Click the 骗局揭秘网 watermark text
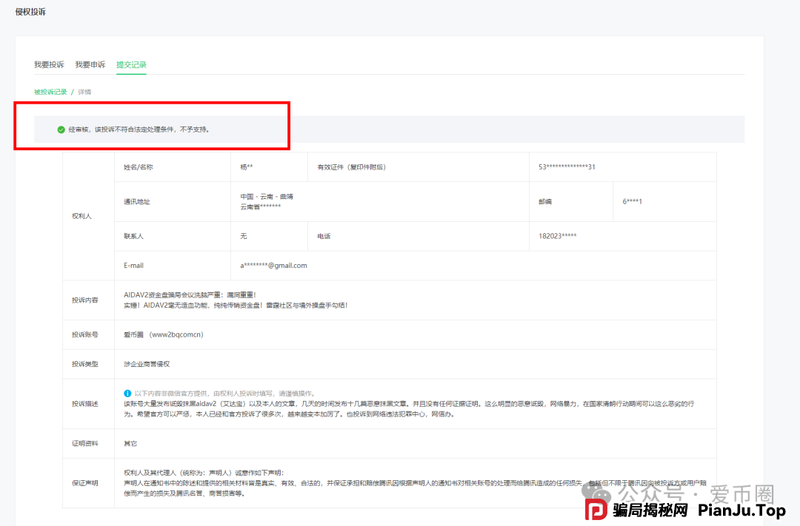The width and height of the screenshot is (800, 526). [x=651, y=510]
